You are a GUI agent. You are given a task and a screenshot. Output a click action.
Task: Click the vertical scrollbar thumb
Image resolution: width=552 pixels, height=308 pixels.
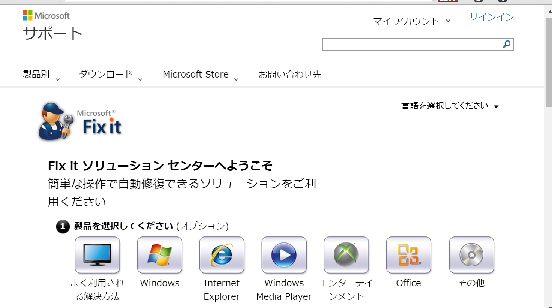548,62
